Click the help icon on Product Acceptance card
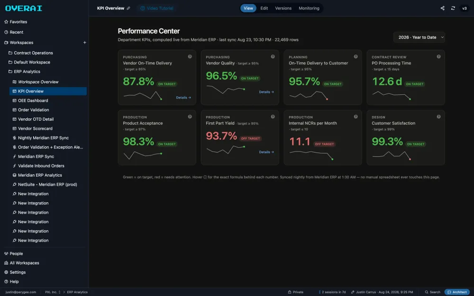Viewport: 474px width, 296px height. tap(190, 117)
